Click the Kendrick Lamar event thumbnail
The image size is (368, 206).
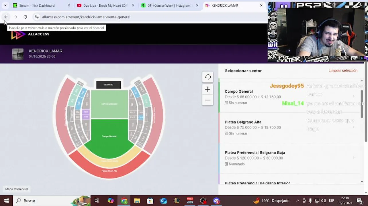(x=18, y=54)
